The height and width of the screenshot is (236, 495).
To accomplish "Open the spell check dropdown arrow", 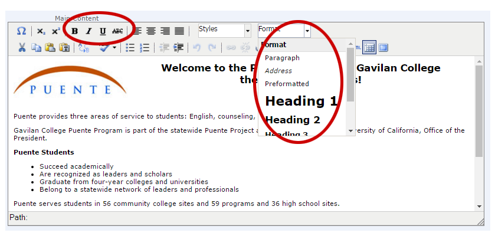I will pyautogui.click(x=114, y=48).
